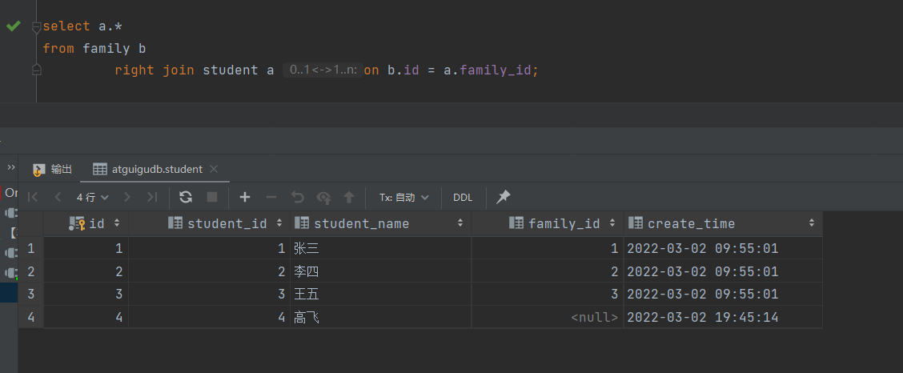Screen dimensions: 903x373
Task: Click the preview pending changes icon
Action: point(323,197)
